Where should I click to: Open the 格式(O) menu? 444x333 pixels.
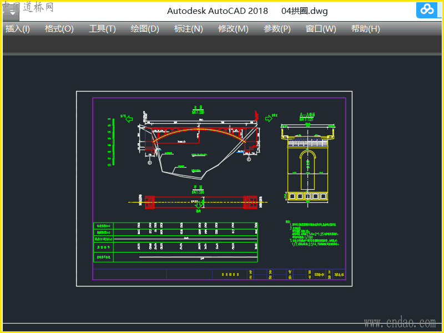click(x=59, y=29)
